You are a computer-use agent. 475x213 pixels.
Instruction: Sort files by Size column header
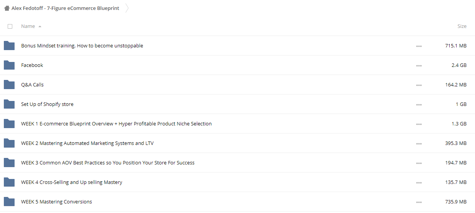click(x=462, y=26)
